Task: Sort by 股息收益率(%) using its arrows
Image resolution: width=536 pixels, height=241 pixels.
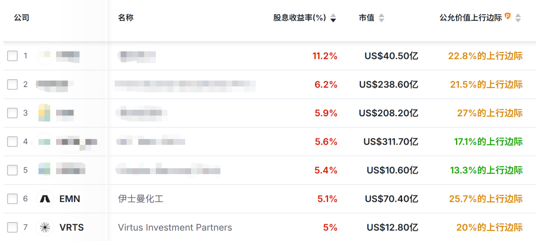Action: click(x=333, y=18)
